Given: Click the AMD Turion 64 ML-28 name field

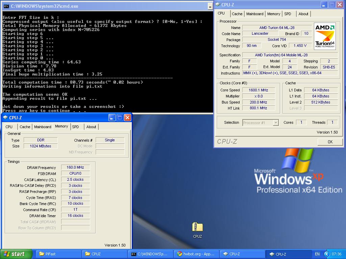Looking at the screenshot, I should pyautogui.click(x=277, y=28).
